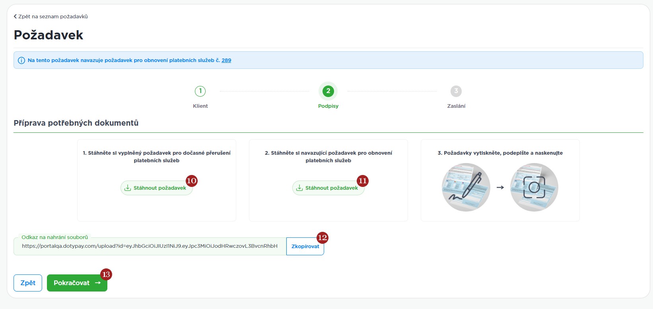Click the red badge numbered 12
653x309 pixels.
click(x=323, y=238)
